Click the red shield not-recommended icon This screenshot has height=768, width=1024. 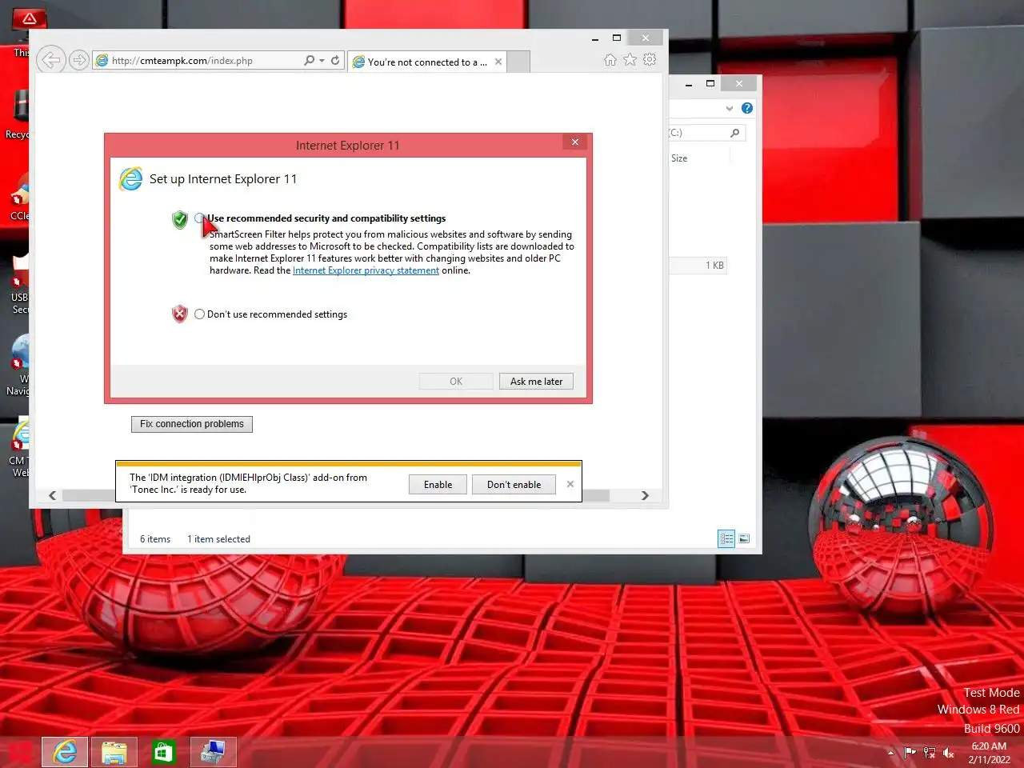pyautogui.click(x=180, y=314)
